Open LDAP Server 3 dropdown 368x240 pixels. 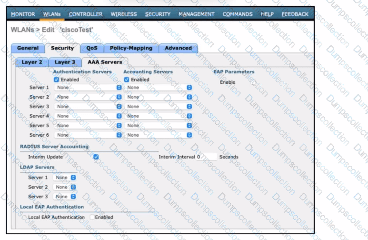tap(66, 197)
